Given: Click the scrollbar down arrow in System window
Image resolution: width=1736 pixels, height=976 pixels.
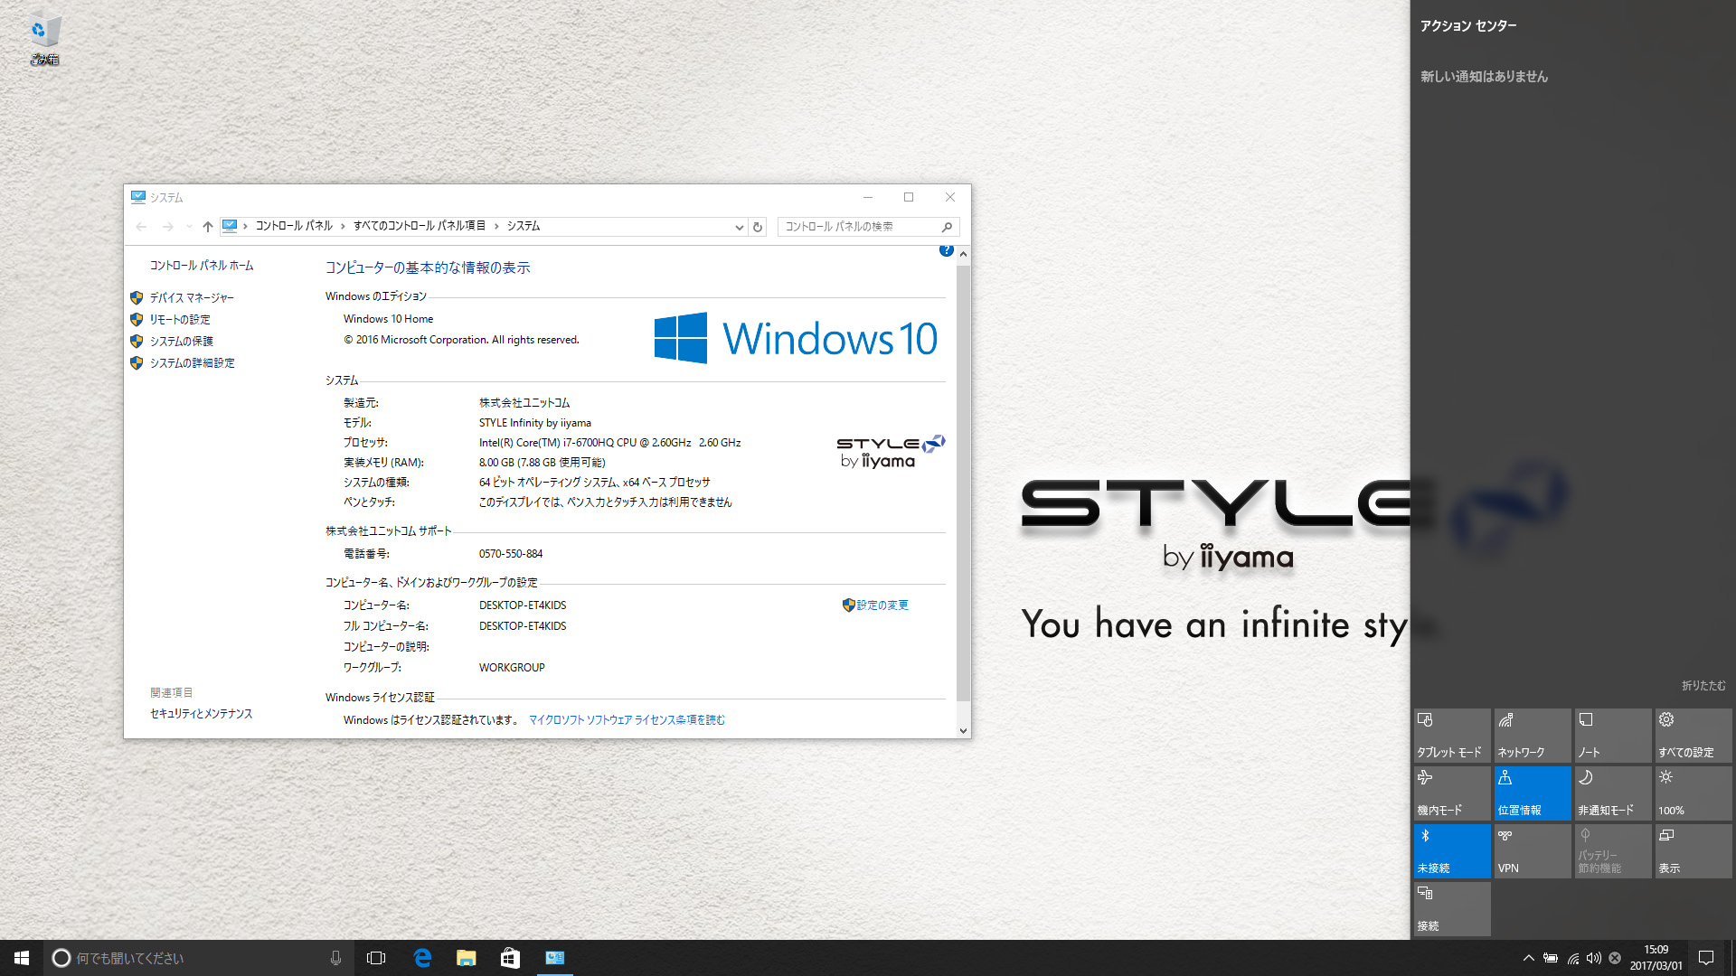Looking at the screenshot, I should (x=963, y=730).
